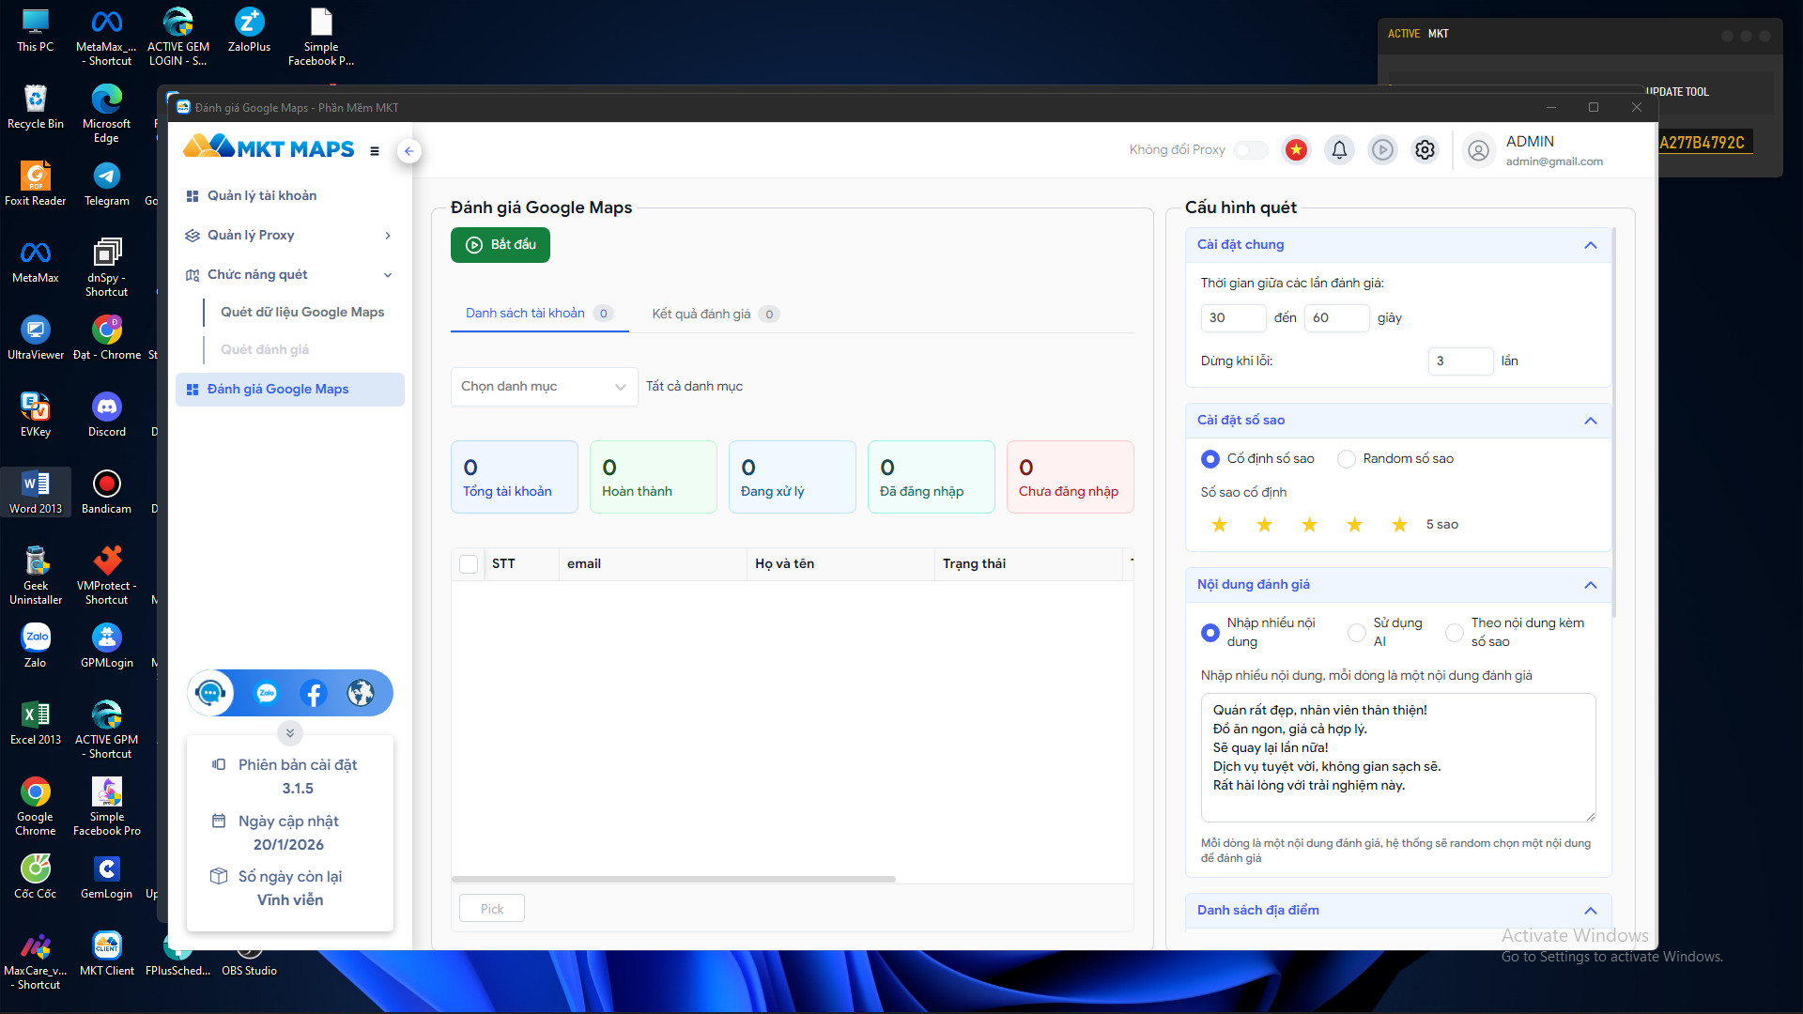Open UltraViewer desktop icon
The height and width of the screenshot is (1014, 1803).
(x=36, y=339)
